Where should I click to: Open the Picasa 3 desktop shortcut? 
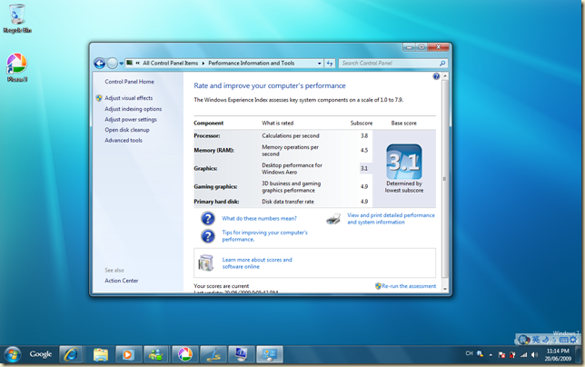pyautogui.click(x=16, y=67)
